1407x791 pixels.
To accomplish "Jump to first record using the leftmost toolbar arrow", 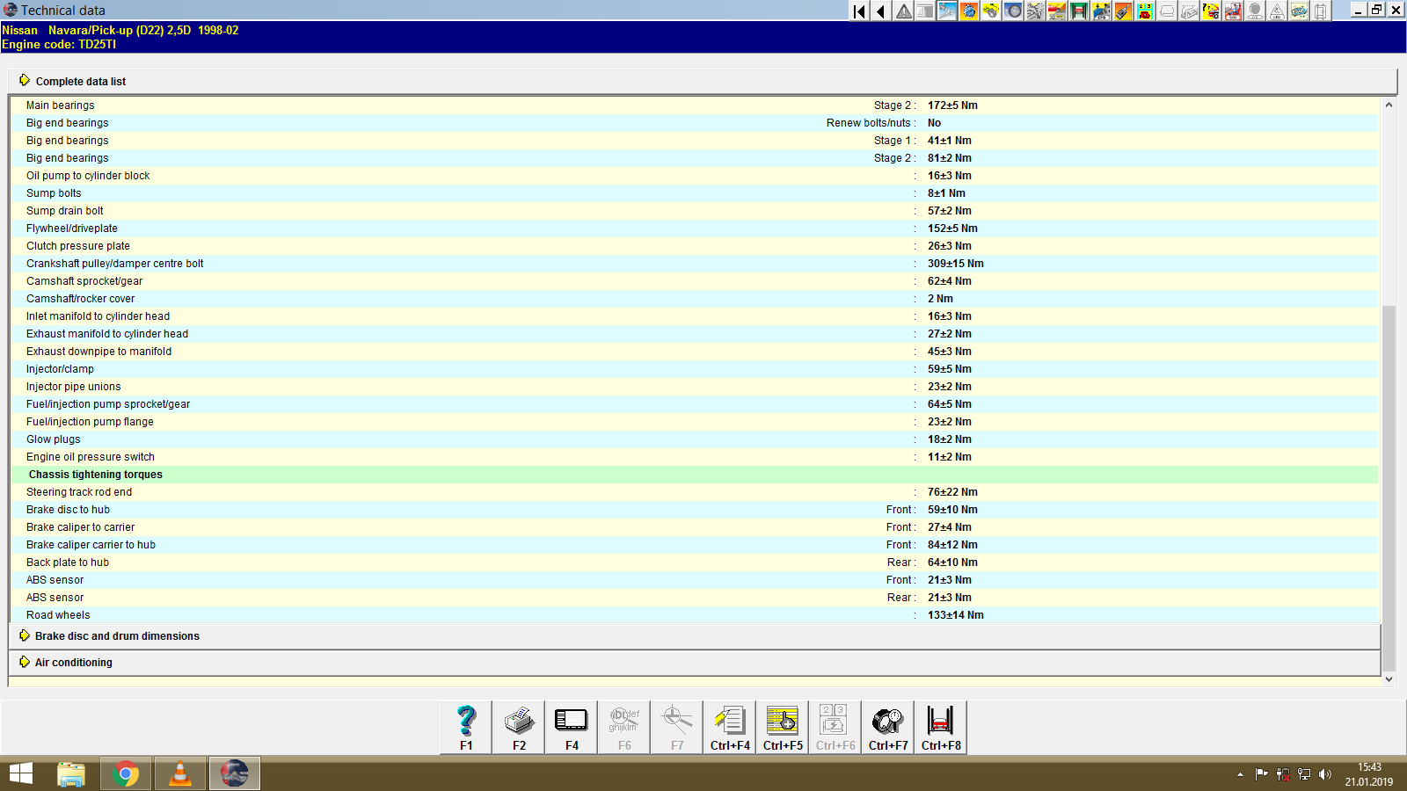I will pyautogui.click(x=858, y=11).
